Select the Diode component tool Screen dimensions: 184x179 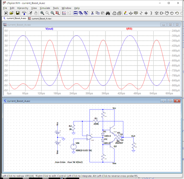(x=156, y=13)
